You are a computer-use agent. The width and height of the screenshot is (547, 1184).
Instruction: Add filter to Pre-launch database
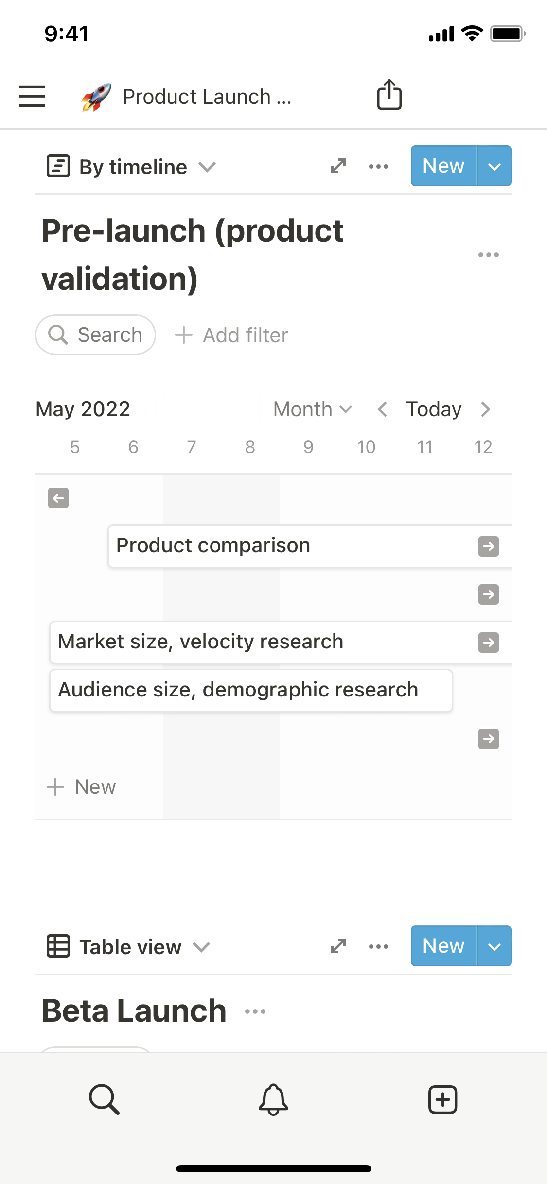[232, 335]
